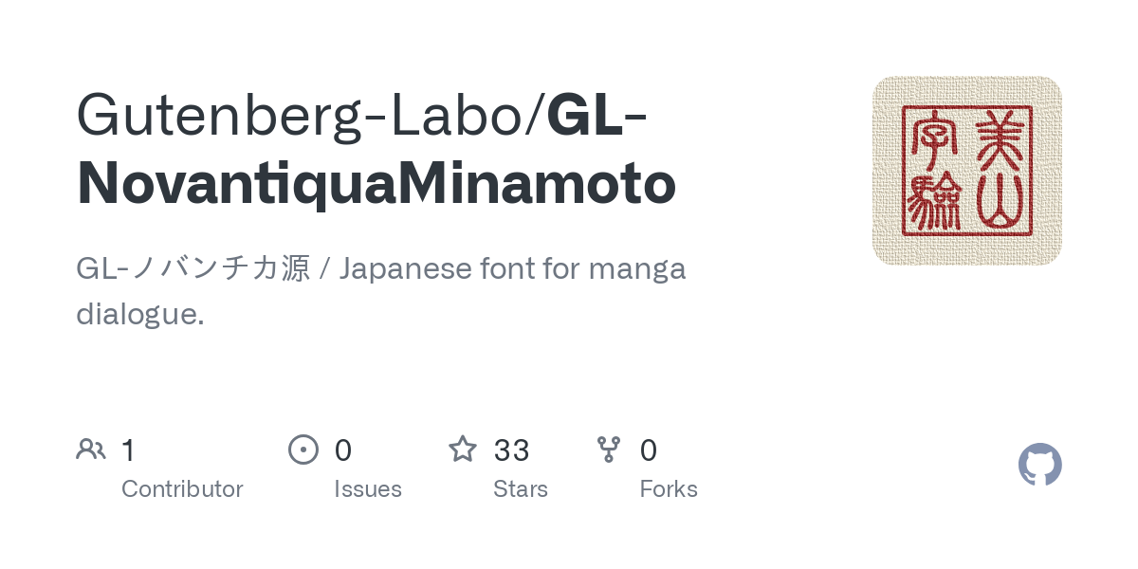
Task: Click the 0 above Forks
Action: tap(649, 450)
